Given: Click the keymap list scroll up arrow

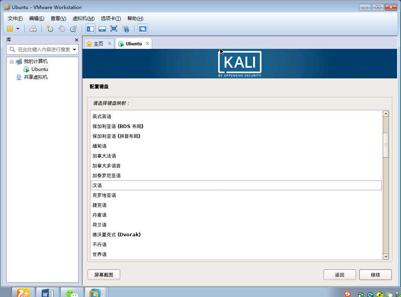Looking at the screenshot, I should 386,113.
